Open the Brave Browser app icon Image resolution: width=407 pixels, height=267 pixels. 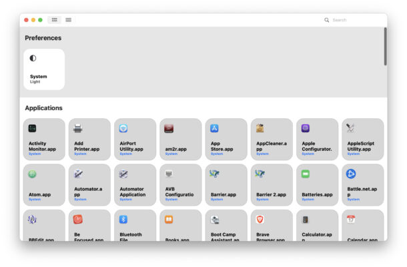(x=260, y=219)
